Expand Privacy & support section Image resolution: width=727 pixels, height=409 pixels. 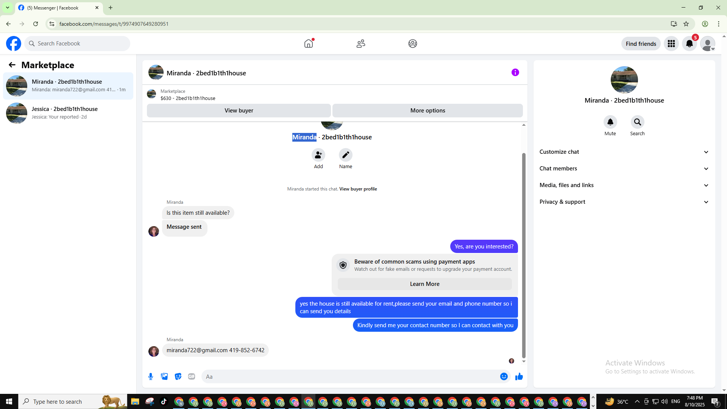coord(624,202)
